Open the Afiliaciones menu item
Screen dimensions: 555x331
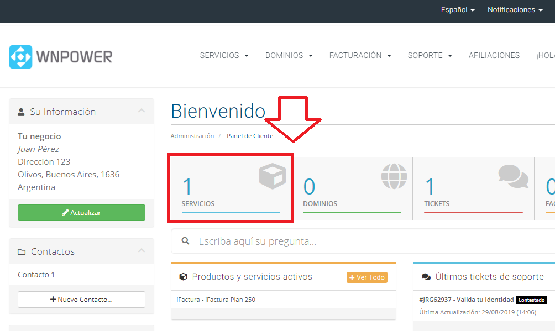(494, 55)
